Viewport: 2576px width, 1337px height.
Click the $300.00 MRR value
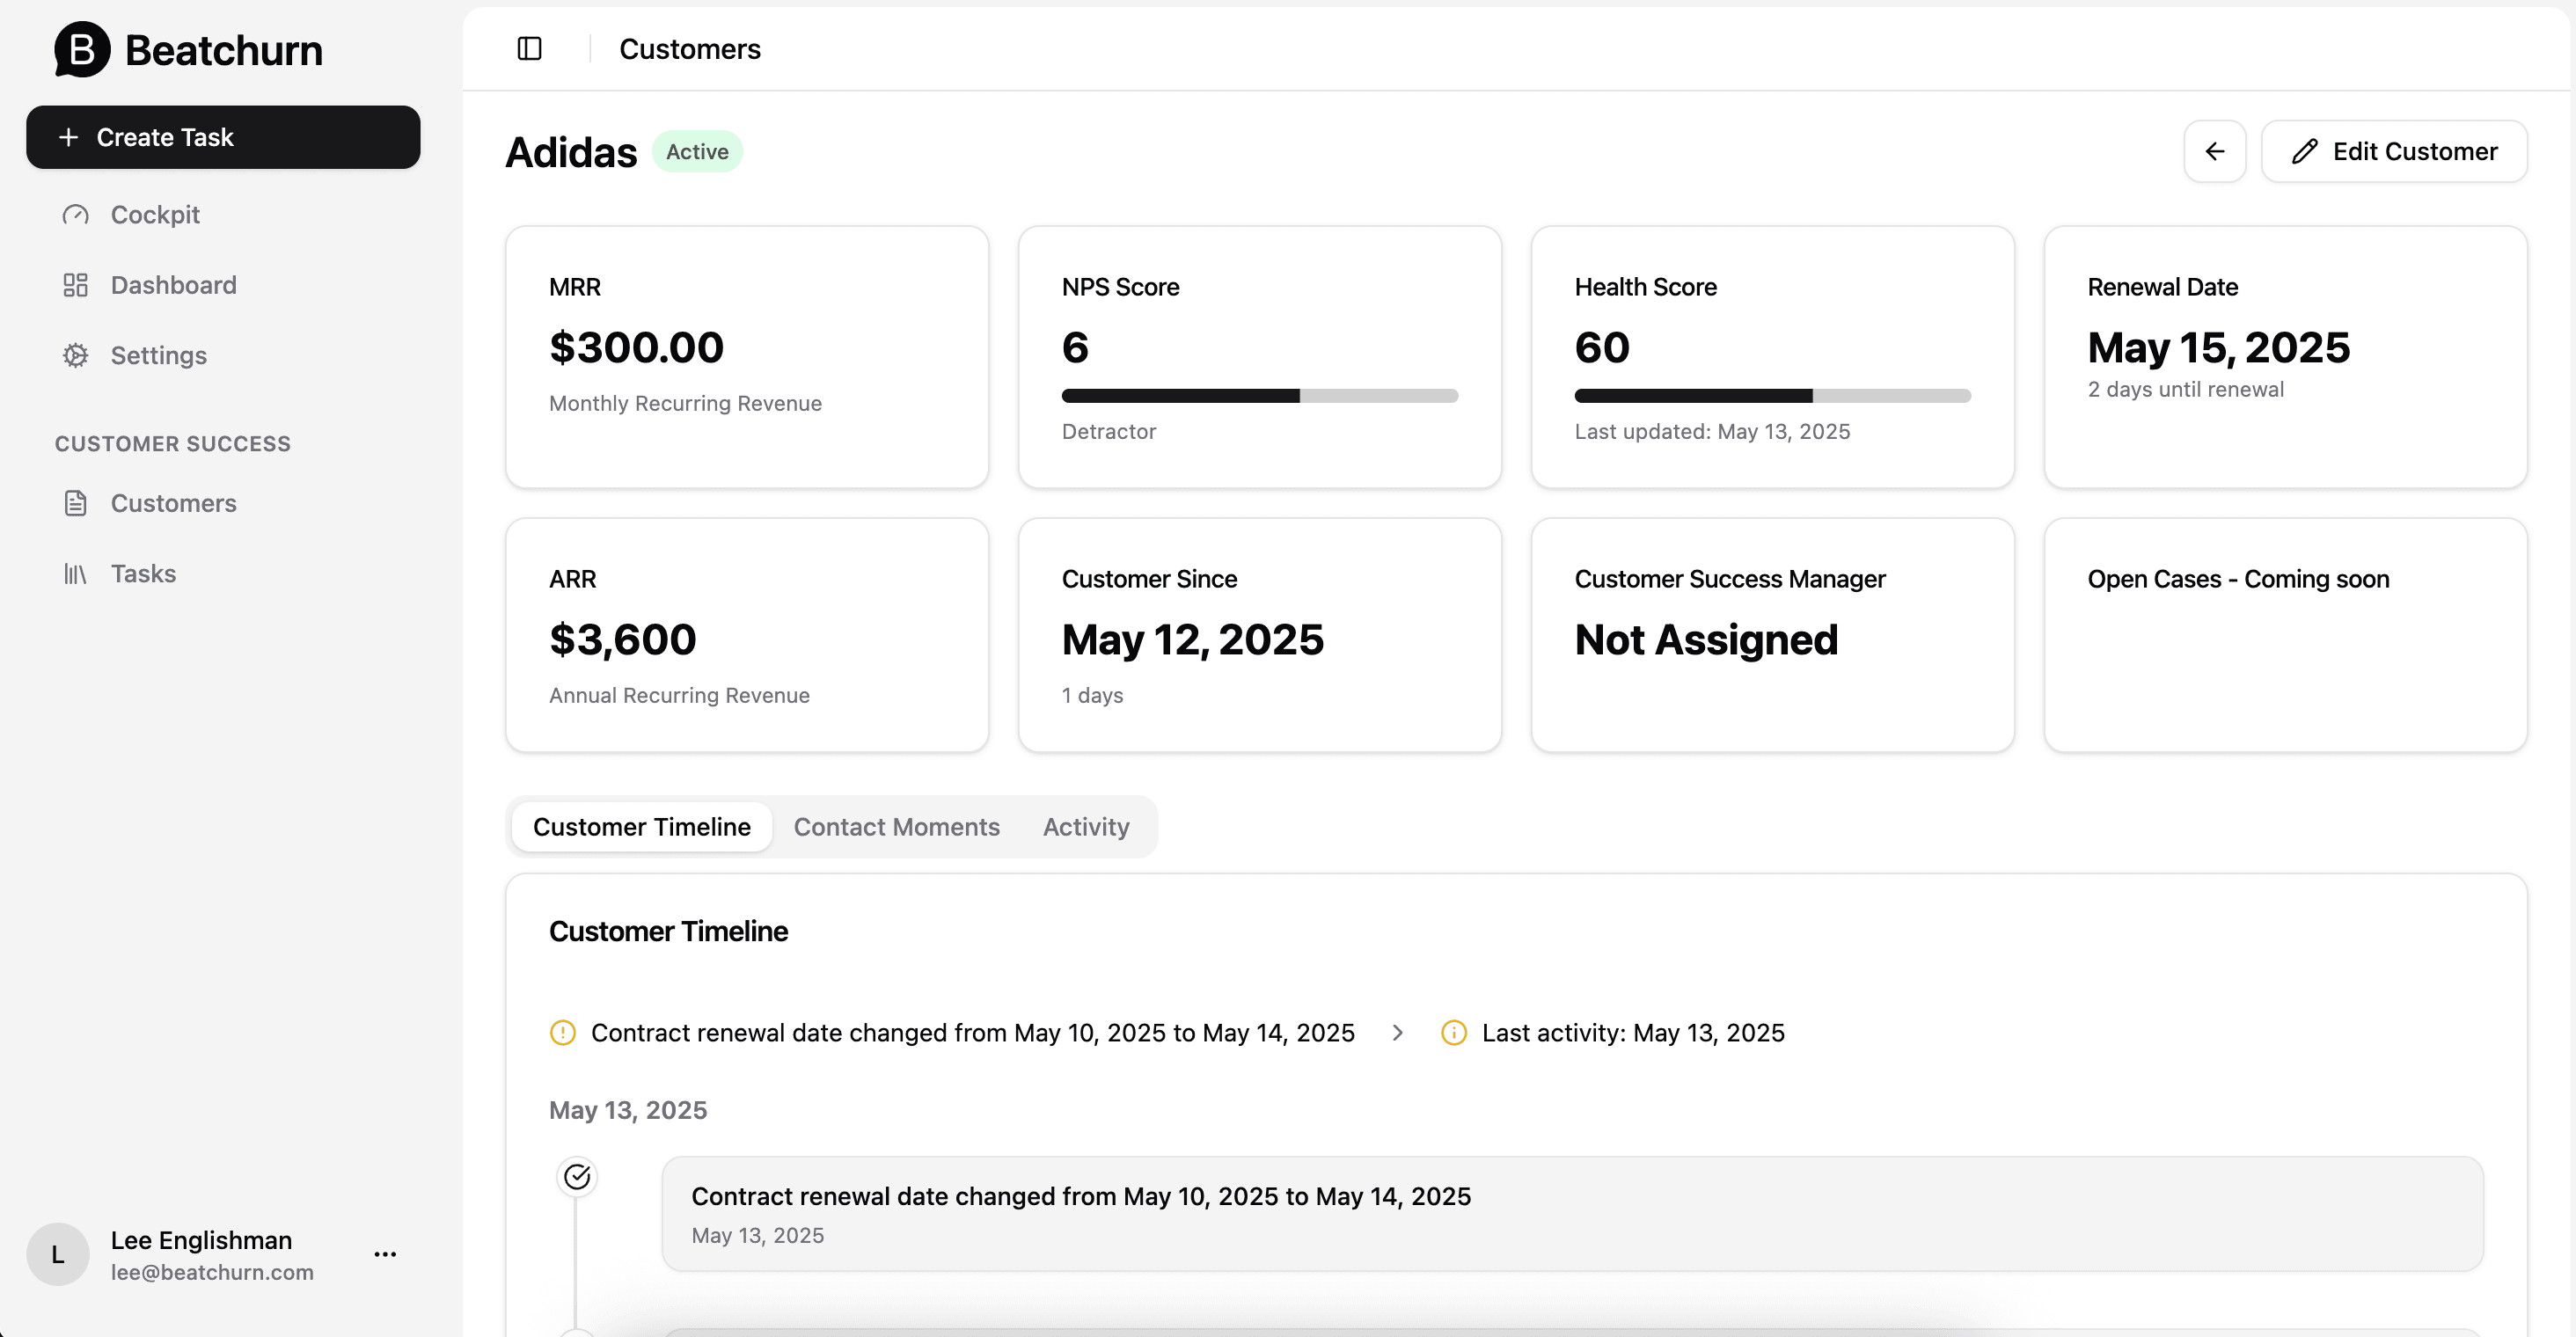tap(636, 347)
